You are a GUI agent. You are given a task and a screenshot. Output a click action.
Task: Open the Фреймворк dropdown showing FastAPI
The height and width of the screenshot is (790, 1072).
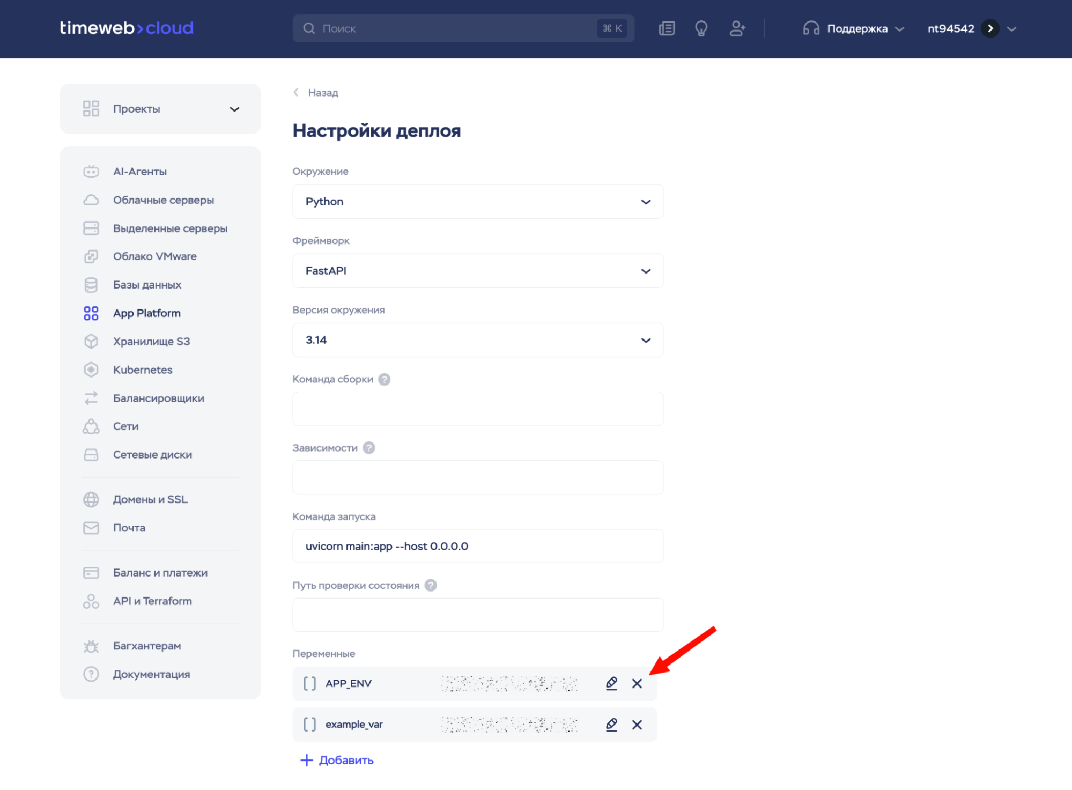[x=477, y=271]
